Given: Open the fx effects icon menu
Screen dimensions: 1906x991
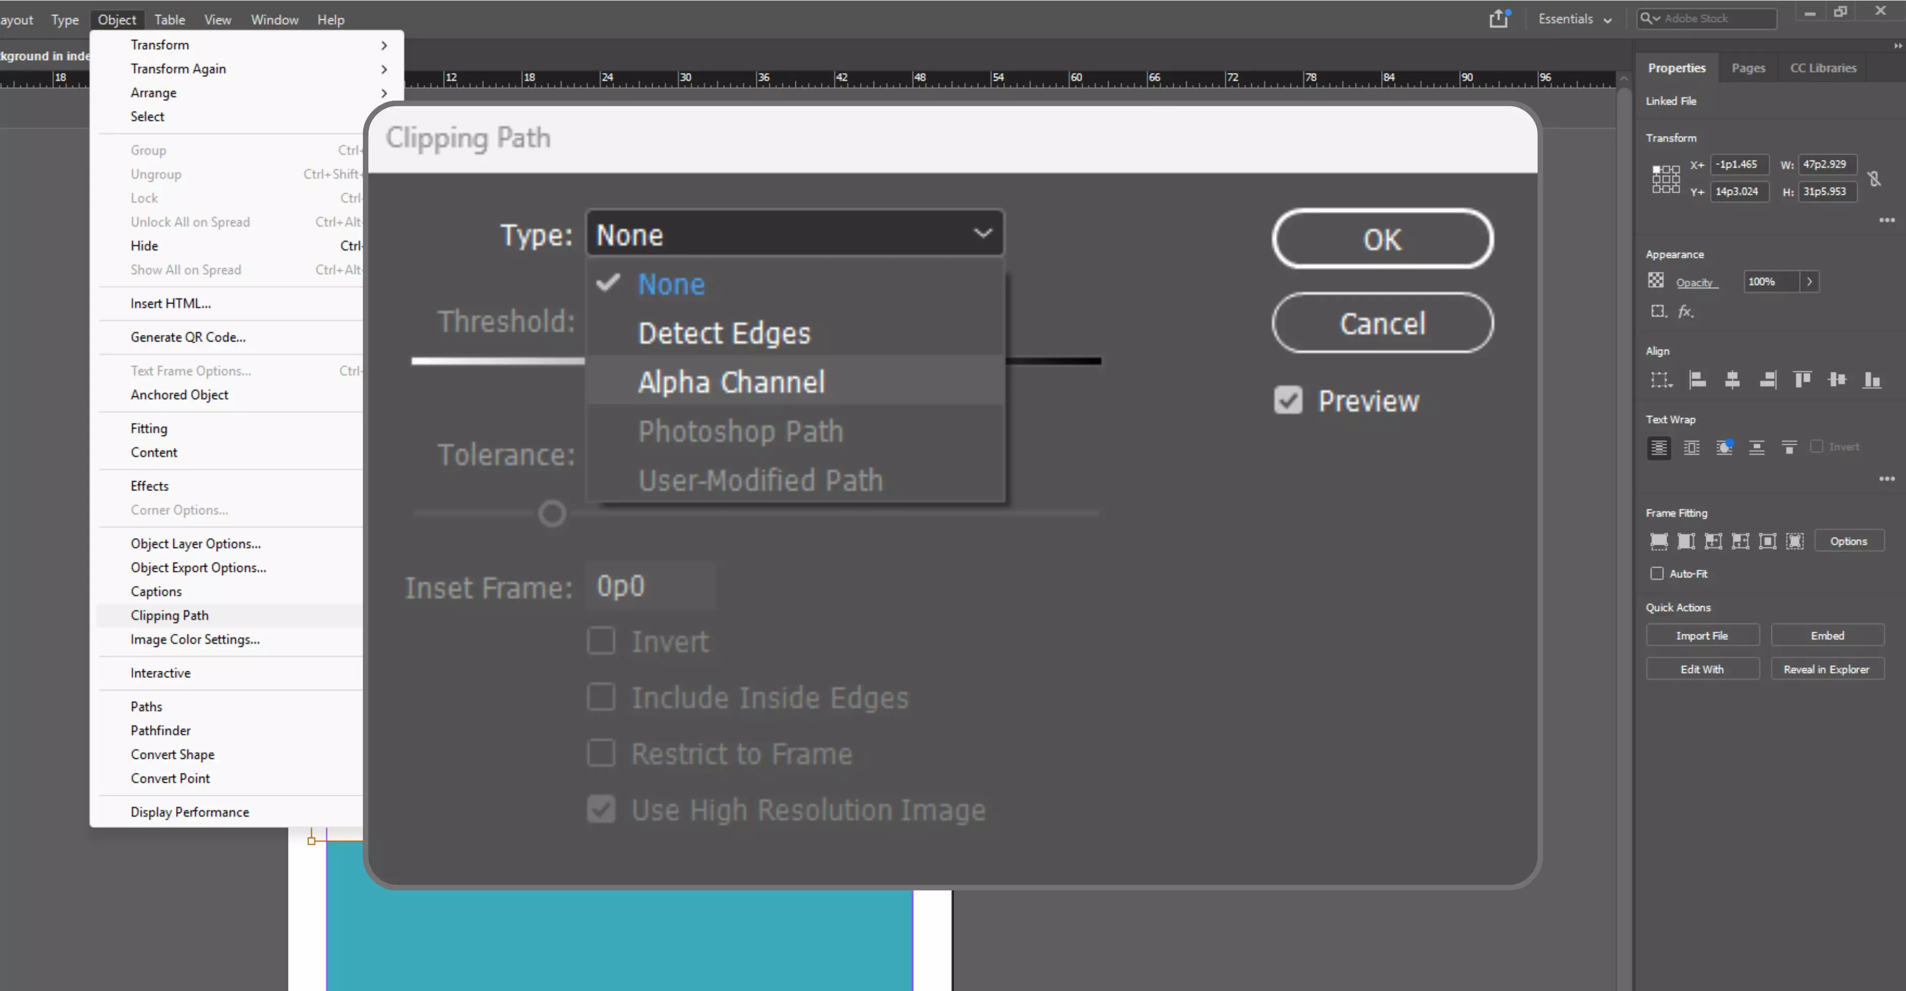Looking at the screenshot, I should pos(1685,312).
